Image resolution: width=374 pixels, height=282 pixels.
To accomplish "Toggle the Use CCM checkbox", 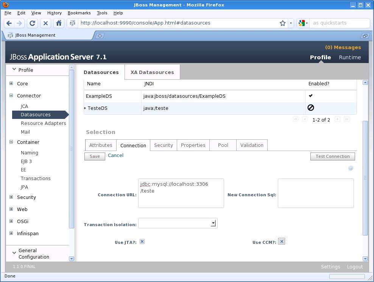I will coord(282,242).
